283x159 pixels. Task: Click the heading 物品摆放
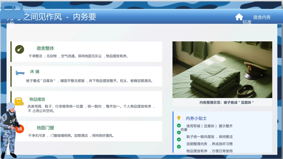37,99
